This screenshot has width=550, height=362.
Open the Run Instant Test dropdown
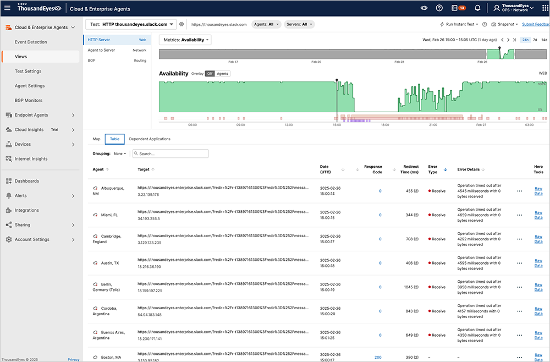point(459,24)
